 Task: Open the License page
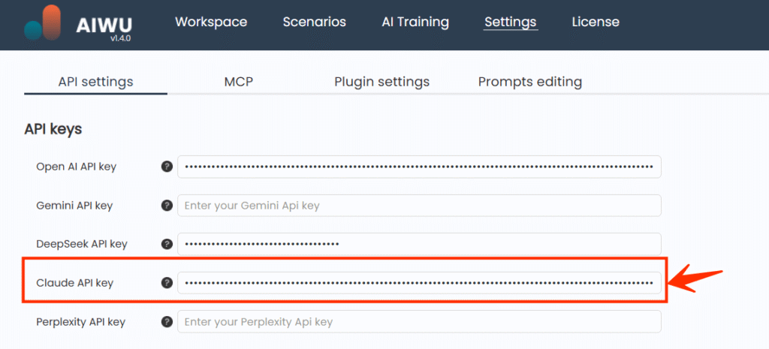pyautogui.click(x=596, y=22)
